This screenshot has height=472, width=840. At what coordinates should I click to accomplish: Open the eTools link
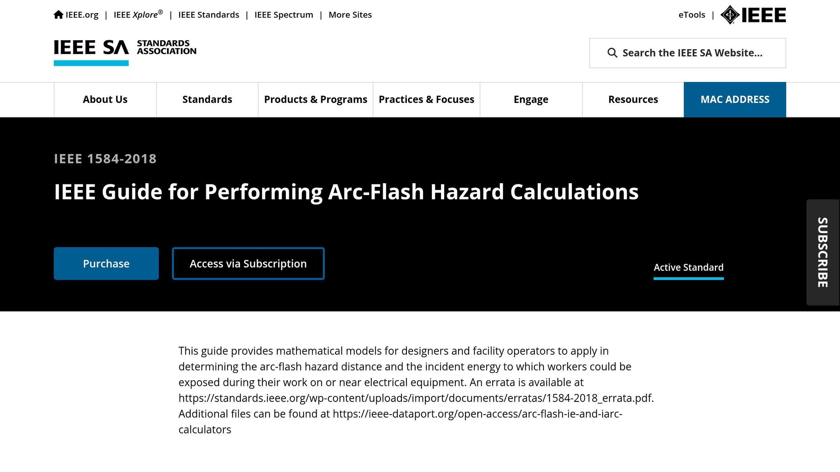(692, 15)
